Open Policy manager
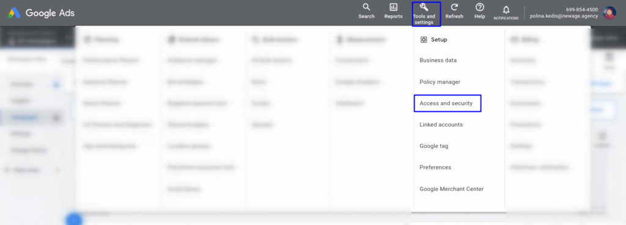Screen dimensions: 626x225 pos(440,82)
